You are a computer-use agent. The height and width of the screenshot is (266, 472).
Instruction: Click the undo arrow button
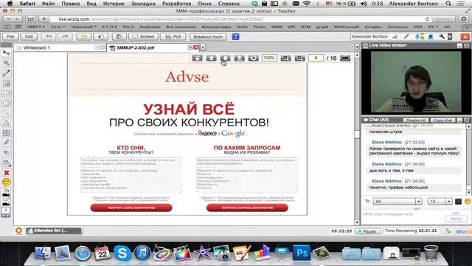click(49, 36)
